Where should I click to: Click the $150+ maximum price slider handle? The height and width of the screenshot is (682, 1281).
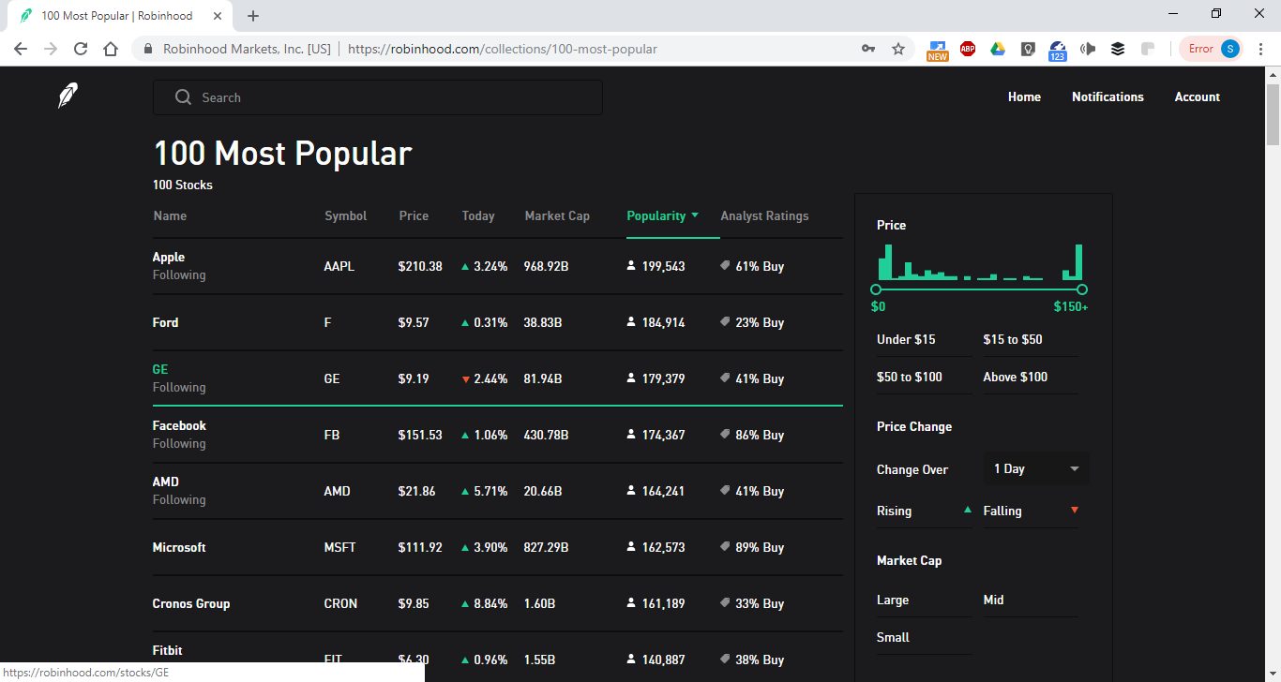click(x=1082, y=289)
